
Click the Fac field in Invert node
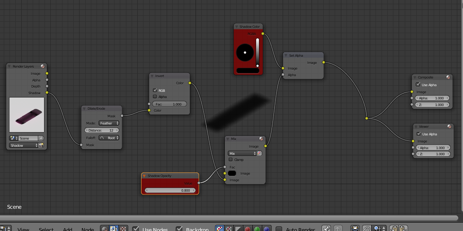(169, 104)
